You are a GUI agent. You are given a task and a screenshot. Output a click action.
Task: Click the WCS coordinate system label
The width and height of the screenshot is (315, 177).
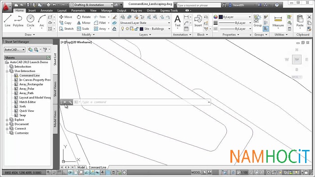297,77
